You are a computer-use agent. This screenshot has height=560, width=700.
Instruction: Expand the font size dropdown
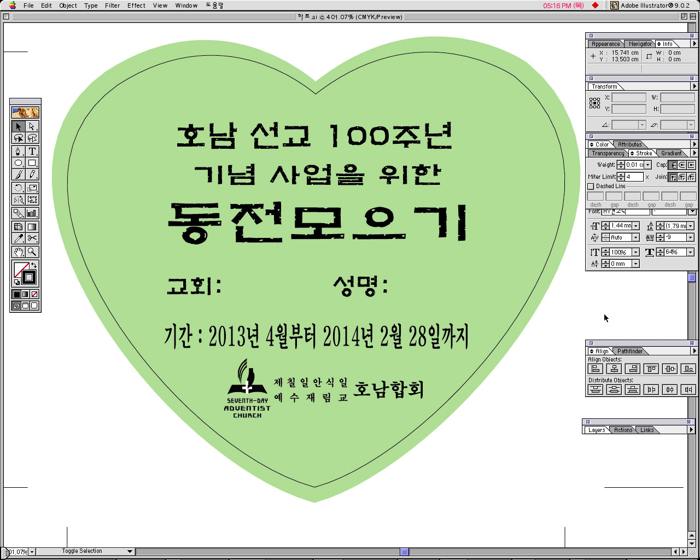point(635,226)
